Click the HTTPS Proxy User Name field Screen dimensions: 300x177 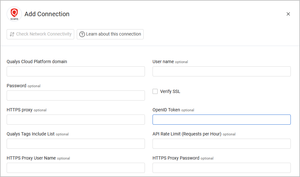tap(76, 168)
